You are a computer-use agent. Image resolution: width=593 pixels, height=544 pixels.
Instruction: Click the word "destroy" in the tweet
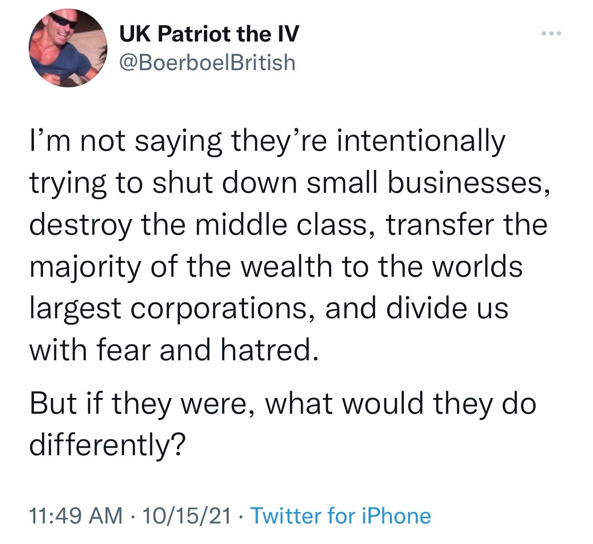pos(80,225)
